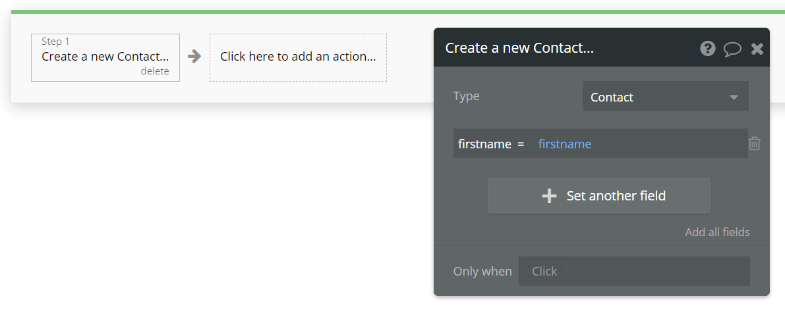The image size is (785, 323).
Task: Edit the blue firstname dynamic value
Action: point(564,144)
